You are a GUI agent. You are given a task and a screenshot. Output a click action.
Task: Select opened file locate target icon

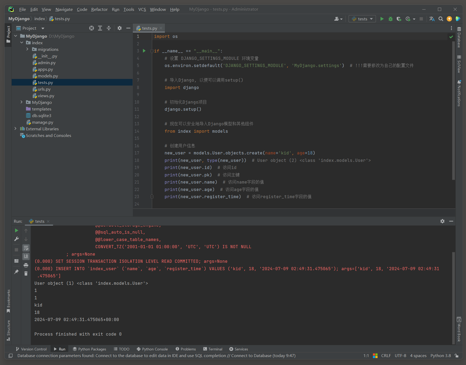click(x=92, y=28)
